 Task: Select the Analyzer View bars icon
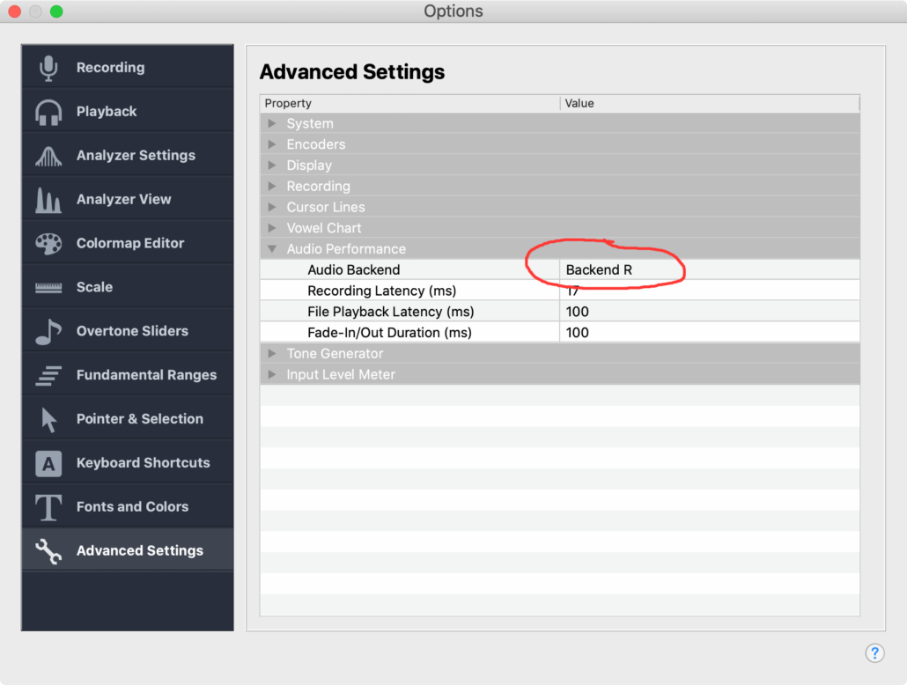tap(48, 198)
